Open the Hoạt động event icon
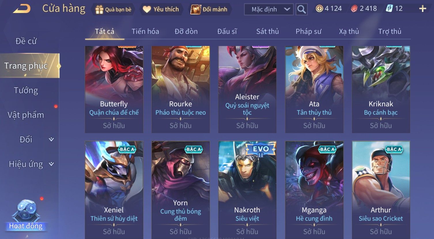This screenshot has width=434, height=239. 26,215
